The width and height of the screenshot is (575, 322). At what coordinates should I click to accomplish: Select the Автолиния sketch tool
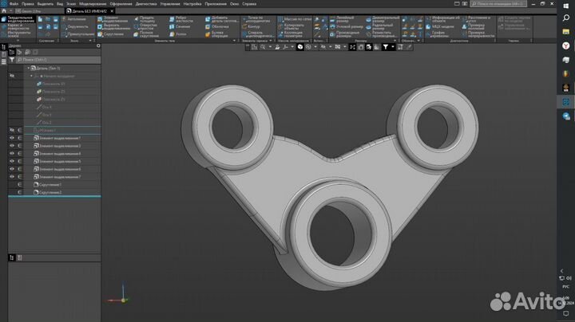tap(74, 19)
